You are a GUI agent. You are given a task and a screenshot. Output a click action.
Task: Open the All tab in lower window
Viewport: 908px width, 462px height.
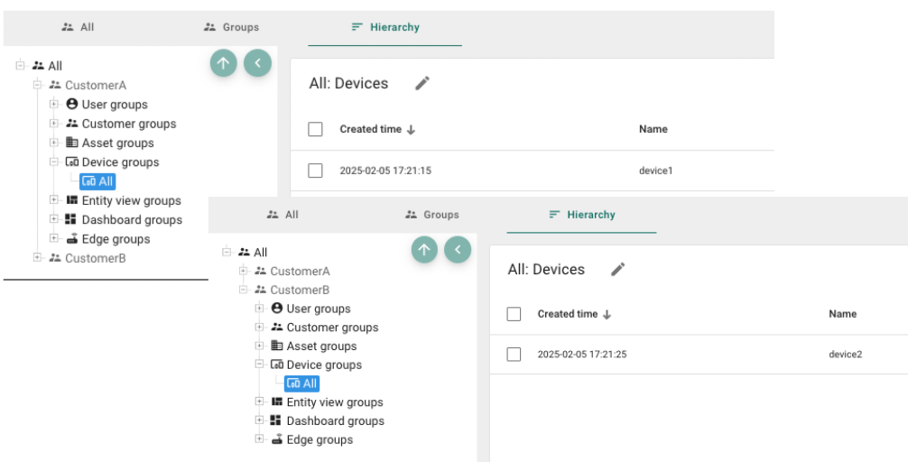pyautogui.click(x=283, y=215)
